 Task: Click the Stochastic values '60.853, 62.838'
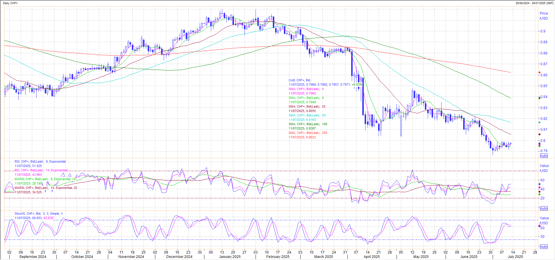(43, 218)
